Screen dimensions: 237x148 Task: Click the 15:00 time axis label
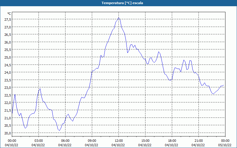point(145,141)
